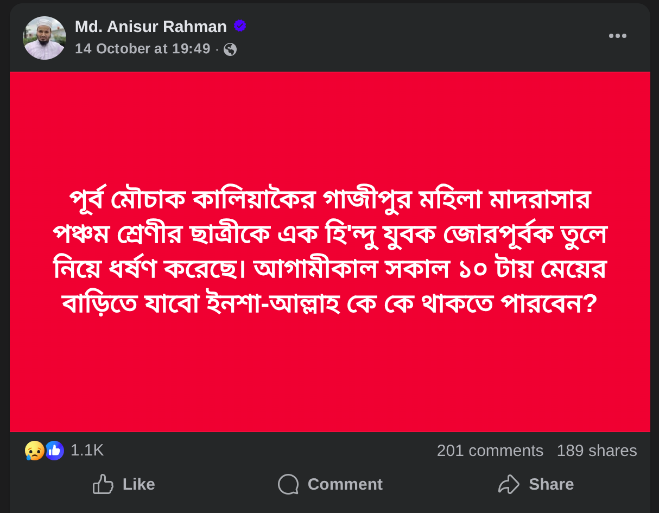The image size is (659, 513).
Task: Click the globe public audience icon
Action: click(230, 49)
